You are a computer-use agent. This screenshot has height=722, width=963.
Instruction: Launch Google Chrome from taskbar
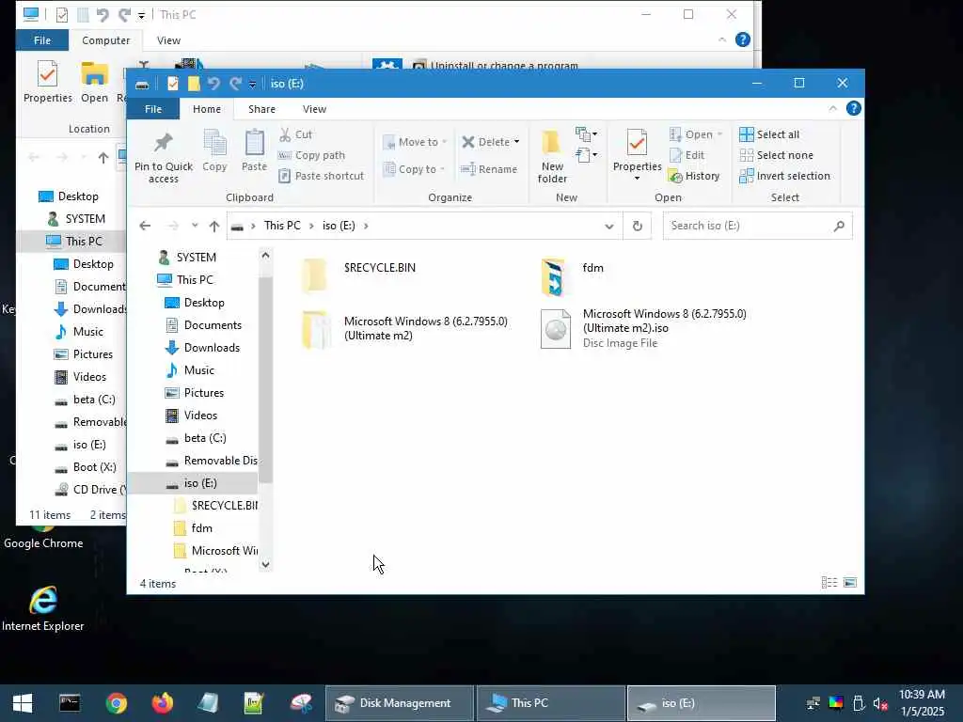click(116, 703)
